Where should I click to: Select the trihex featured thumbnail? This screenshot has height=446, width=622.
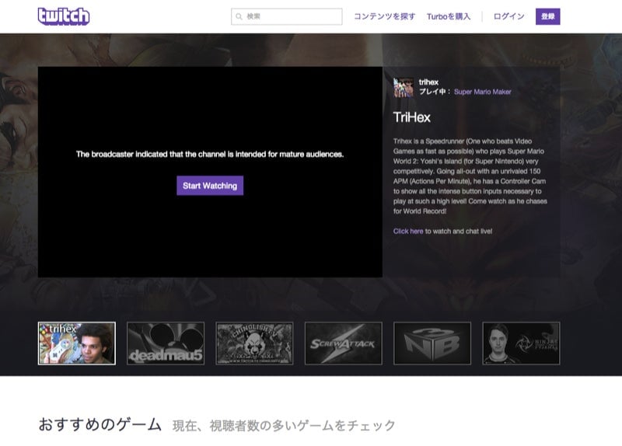pyautogui.click(x=77, y=343)
